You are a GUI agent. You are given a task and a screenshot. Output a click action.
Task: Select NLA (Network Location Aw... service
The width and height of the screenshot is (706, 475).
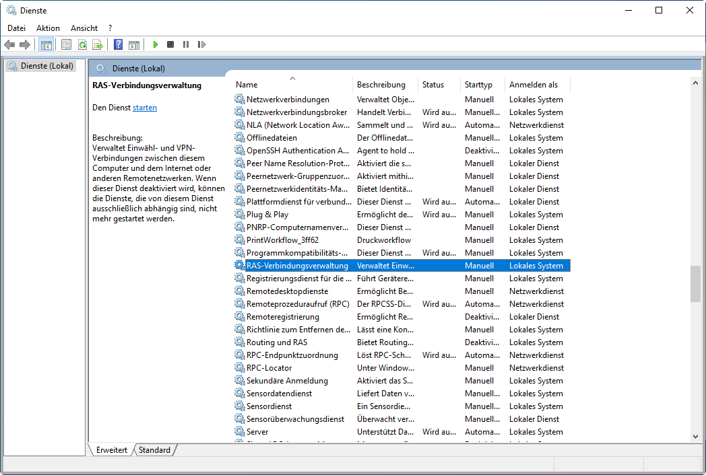[x=298, y=125]
